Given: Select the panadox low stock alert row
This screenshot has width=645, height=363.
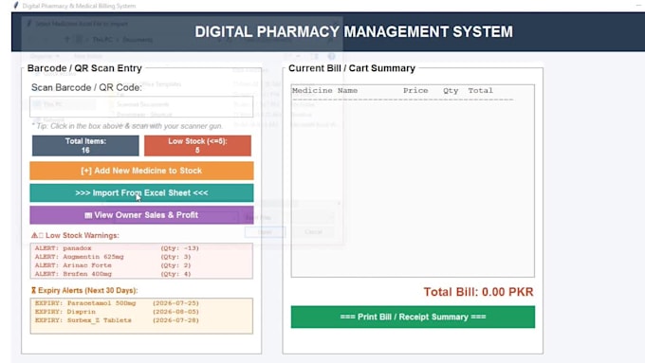Looking at the screenshot, I should pos(117,248).
